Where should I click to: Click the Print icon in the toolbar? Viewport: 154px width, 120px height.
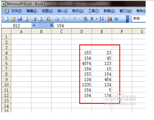pyautogui.click(x=34, y=19)
